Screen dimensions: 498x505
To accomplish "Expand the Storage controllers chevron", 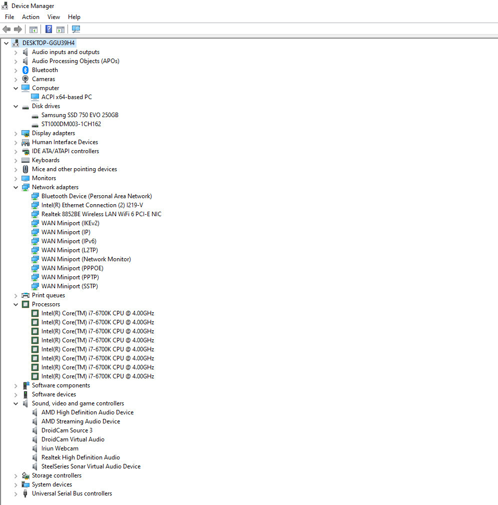I will coord(16,476).
